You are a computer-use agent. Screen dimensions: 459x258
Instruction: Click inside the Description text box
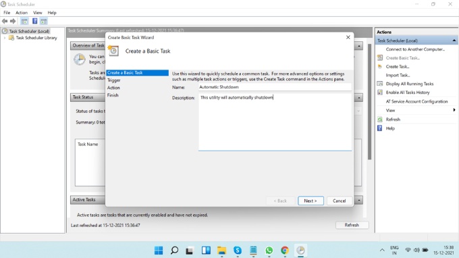(275, 122)
